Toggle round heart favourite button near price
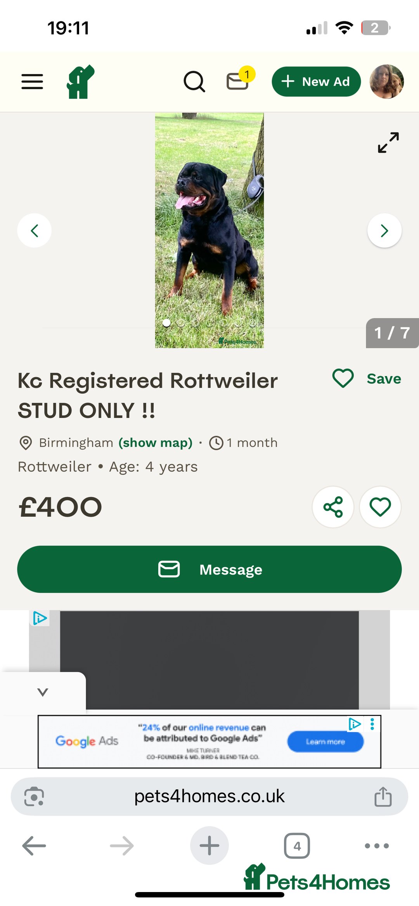The image size is (419, 906). tap(380, 507)
